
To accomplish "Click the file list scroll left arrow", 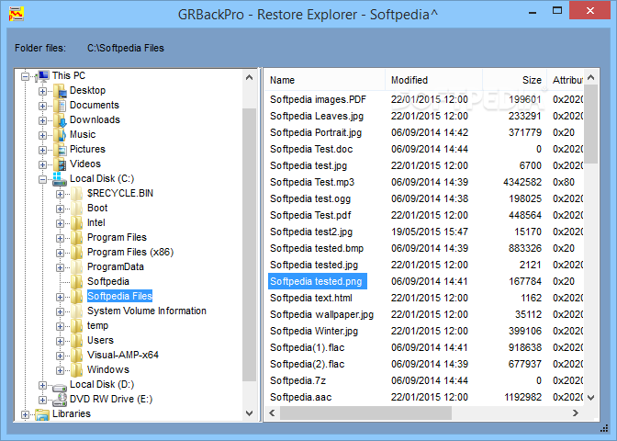I will tap(272, 413).
